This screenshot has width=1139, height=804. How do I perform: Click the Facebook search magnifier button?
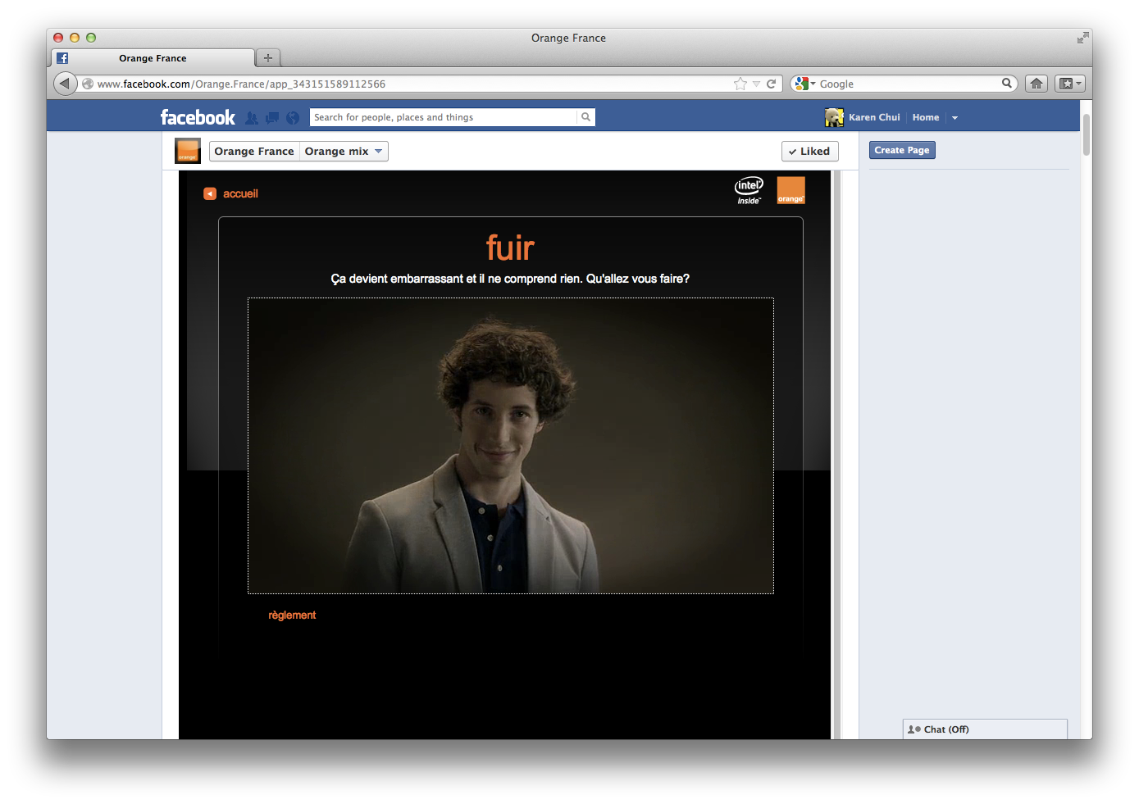[585, 117]
